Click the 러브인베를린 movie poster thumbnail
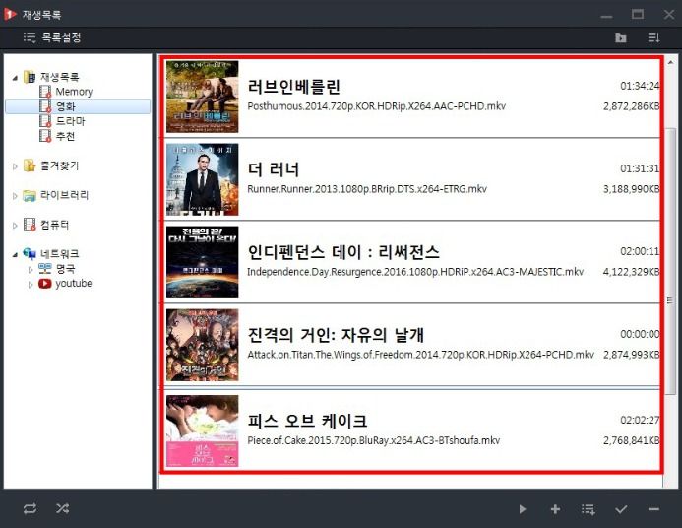 (203, 97)
